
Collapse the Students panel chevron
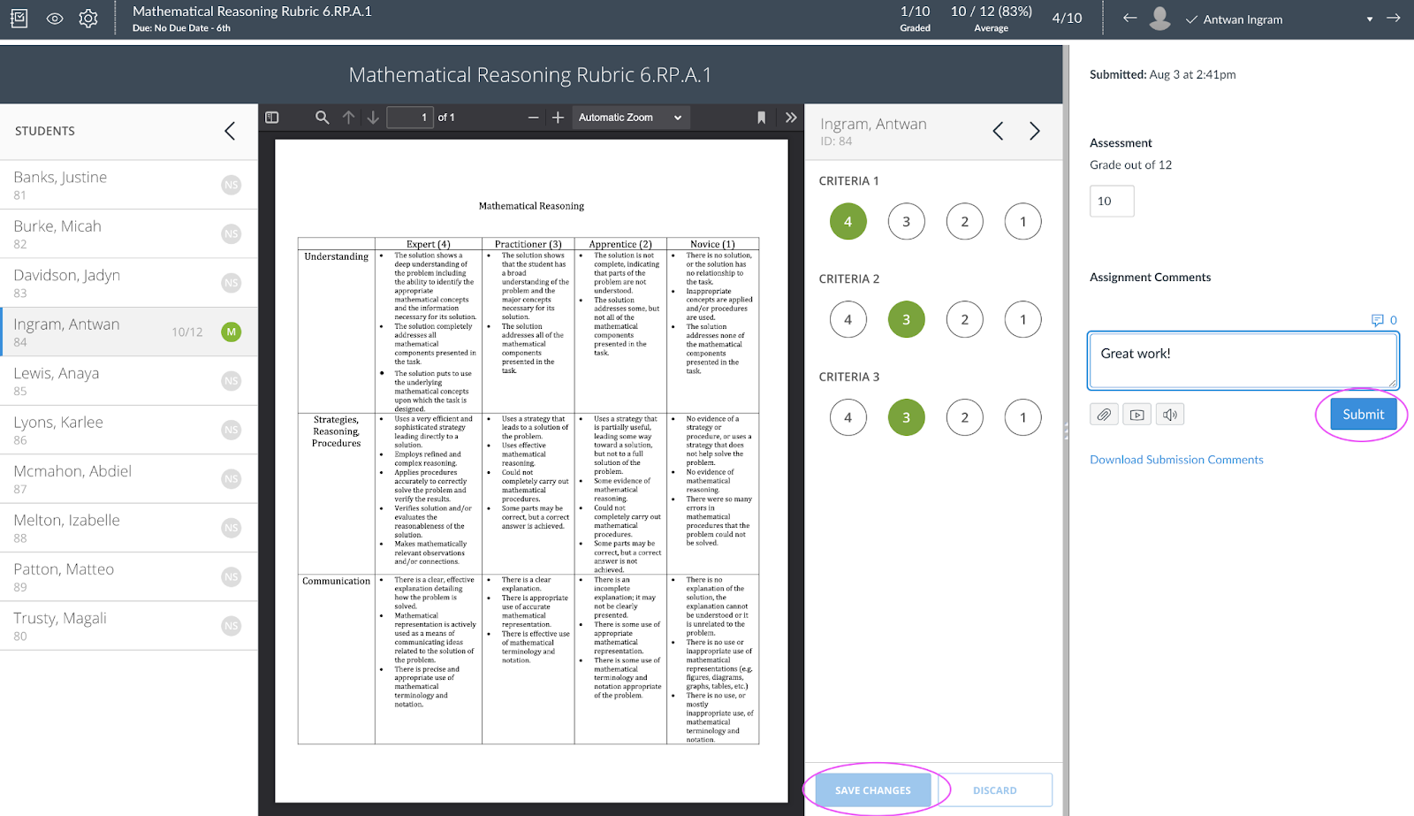230,131
